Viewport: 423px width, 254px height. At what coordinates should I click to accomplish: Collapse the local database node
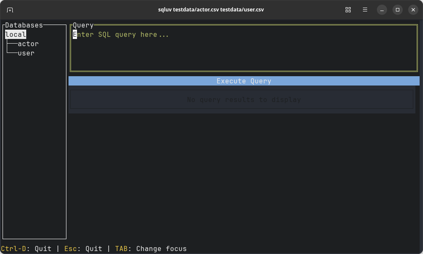point(16,35)
